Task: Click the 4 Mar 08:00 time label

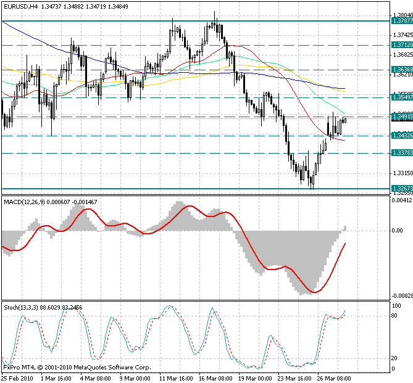Action: pyautogui.click(x=95, y=379)
